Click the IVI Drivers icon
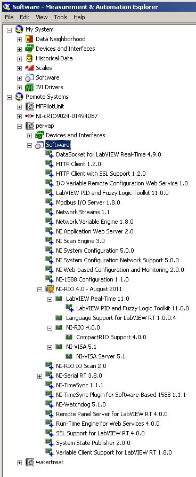 pos(29,87)
